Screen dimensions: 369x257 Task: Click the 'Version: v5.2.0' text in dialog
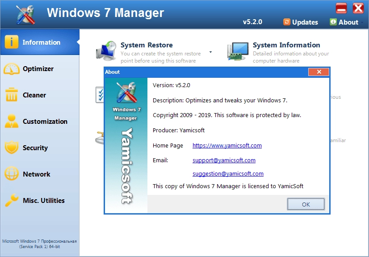point(172,85)
